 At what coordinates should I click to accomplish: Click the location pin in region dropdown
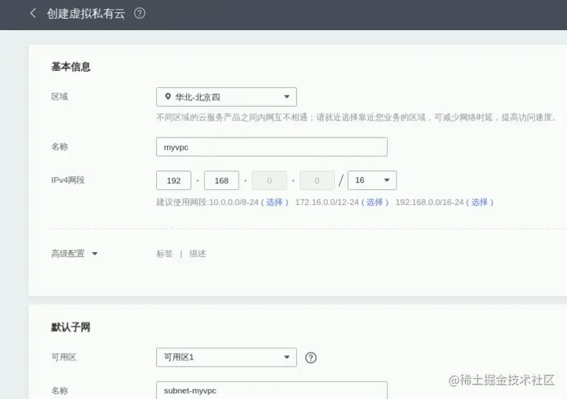tap(168, 97)
